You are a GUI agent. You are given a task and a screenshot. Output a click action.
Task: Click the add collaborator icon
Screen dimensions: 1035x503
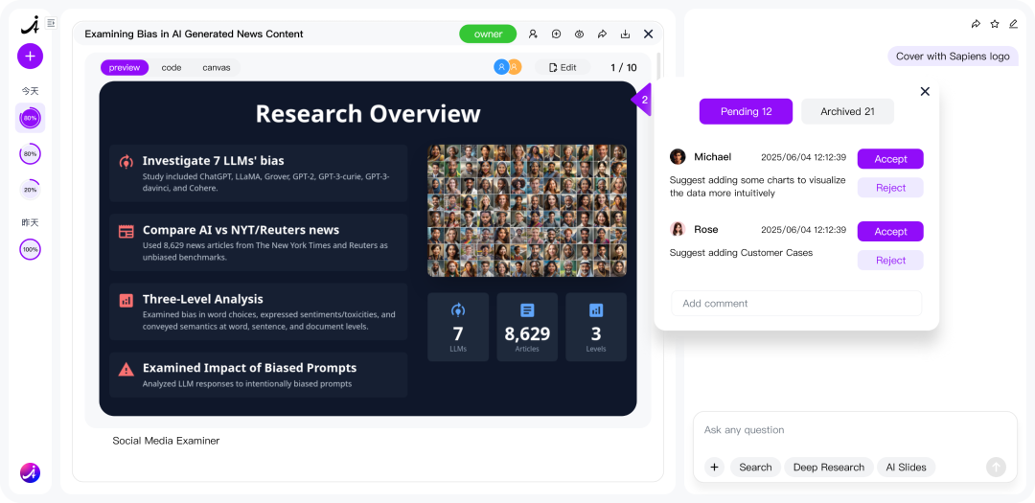(533, 34)
